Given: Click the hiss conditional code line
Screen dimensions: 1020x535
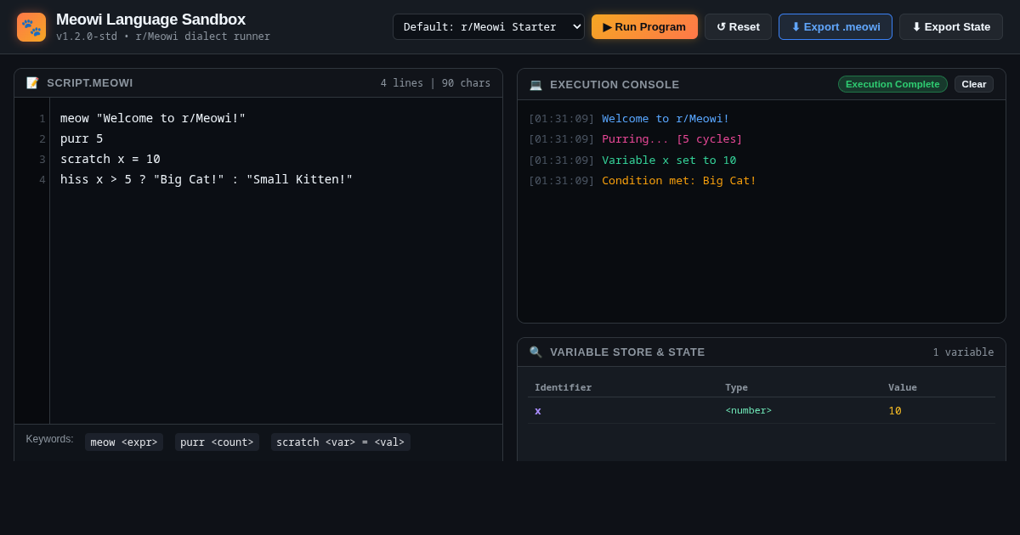Looking at the screenshot, I should coord(207,179).
